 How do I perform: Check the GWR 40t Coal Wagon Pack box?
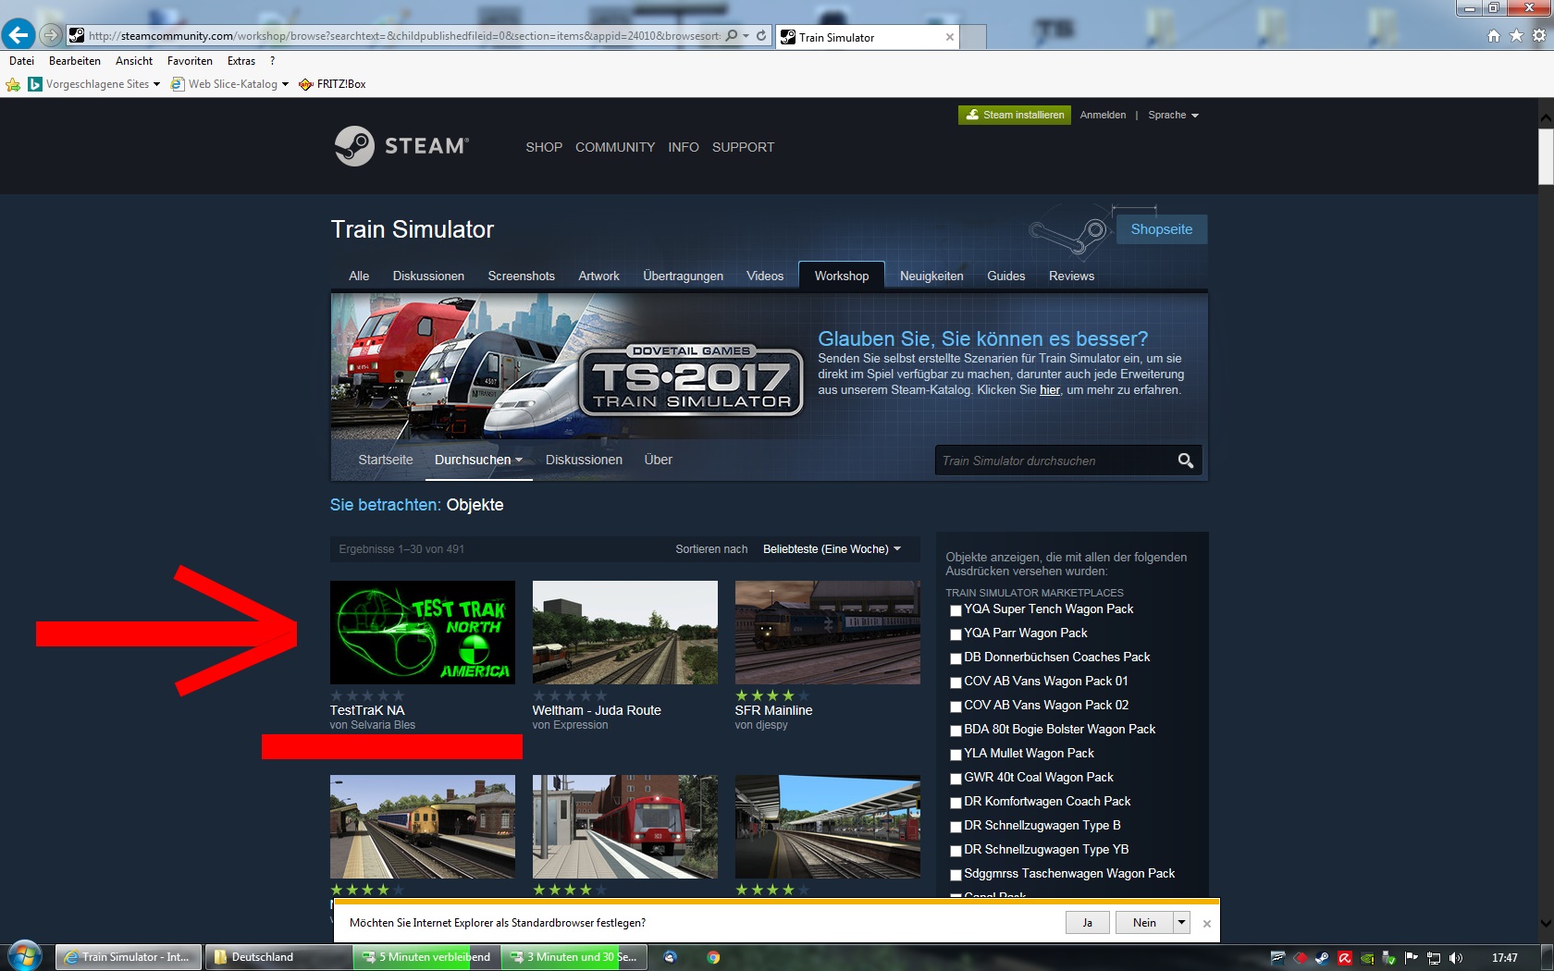956,779
